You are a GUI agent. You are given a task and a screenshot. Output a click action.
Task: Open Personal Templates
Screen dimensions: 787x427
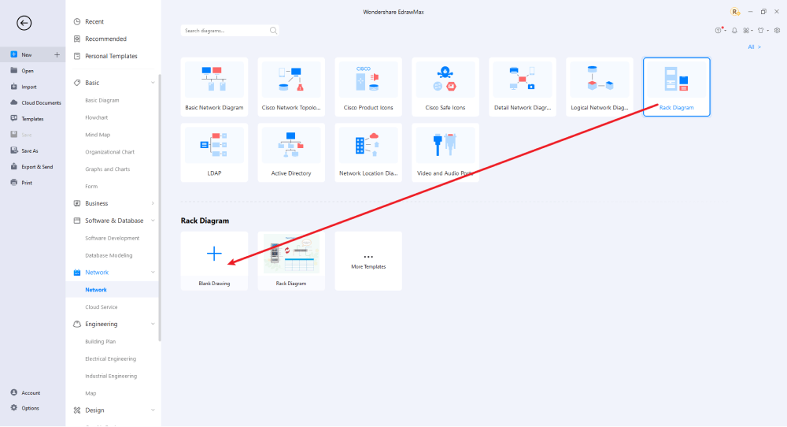[x=111, y=56]
